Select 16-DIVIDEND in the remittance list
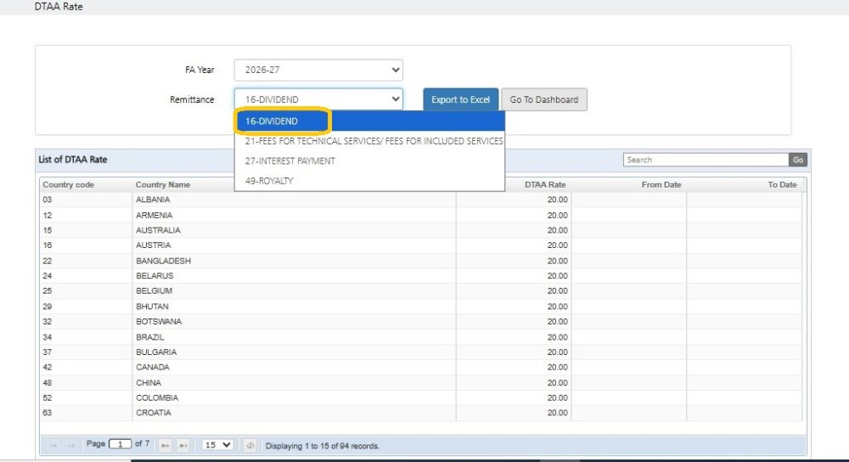 (369, 121)
